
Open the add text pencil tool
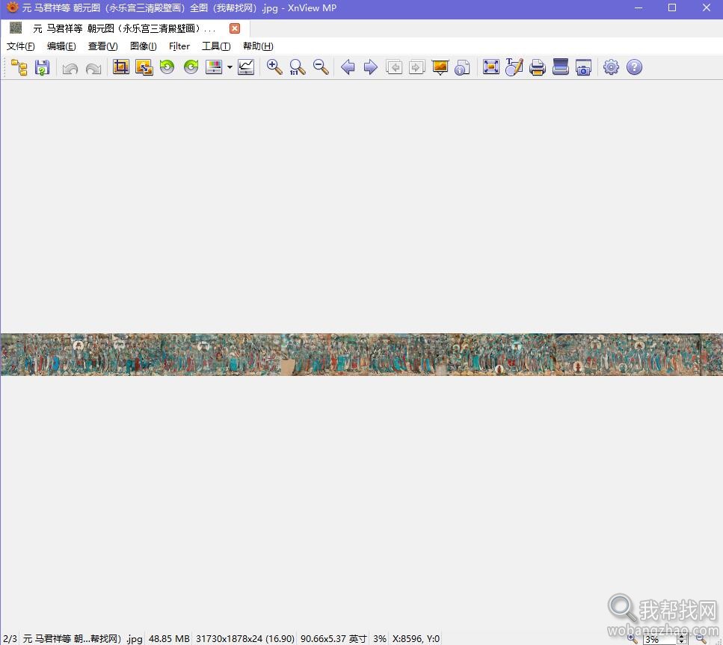[514, 67]
